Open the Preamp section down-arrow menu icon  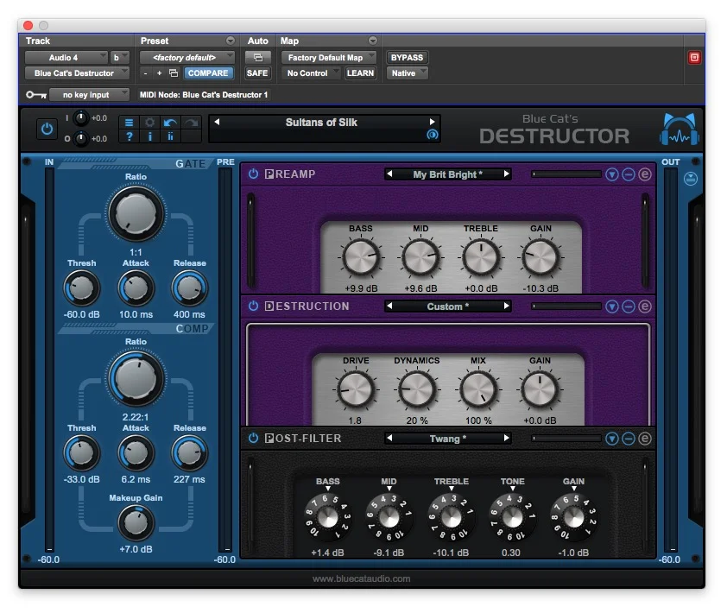pyautogui.click(x=612, y=174)
